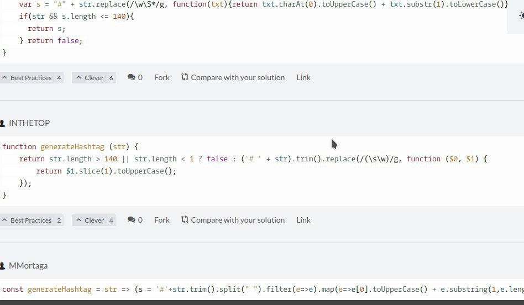Screen dimensions: 524x305
Task: Upvote Best Practices on the first solution with count 4
Action: 31,78
